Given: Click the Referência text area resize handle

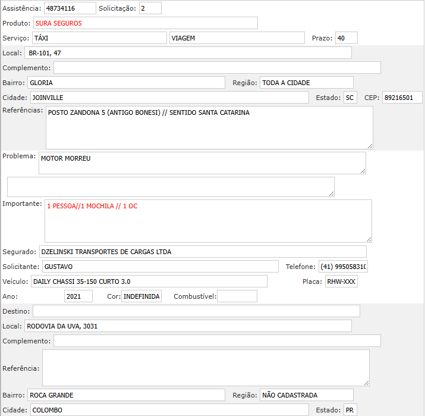Looking at the screenshot, I should (x=367, y=383).
